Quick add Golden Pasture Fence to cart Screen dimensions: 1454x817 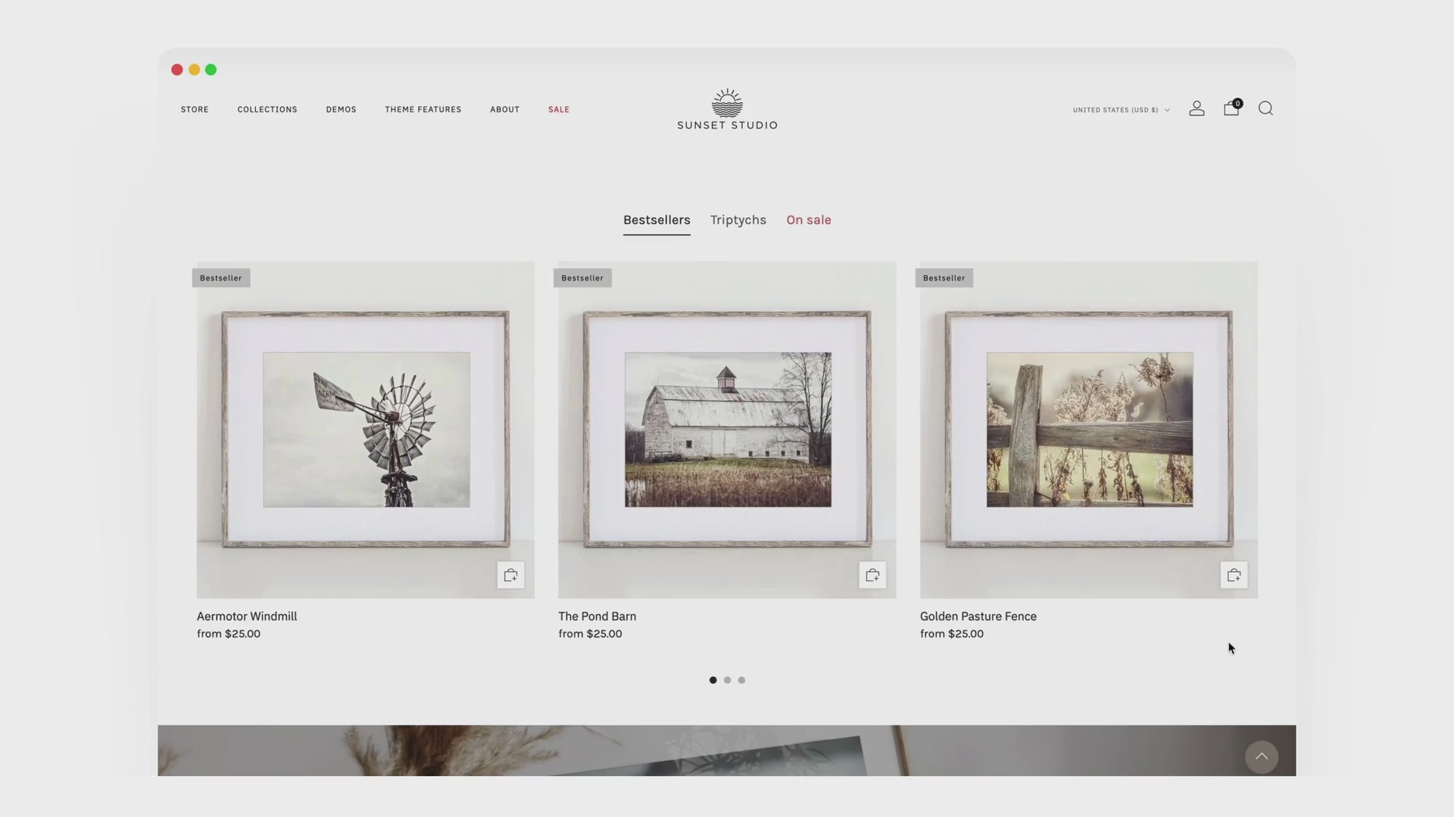(x=1234, y=576)
